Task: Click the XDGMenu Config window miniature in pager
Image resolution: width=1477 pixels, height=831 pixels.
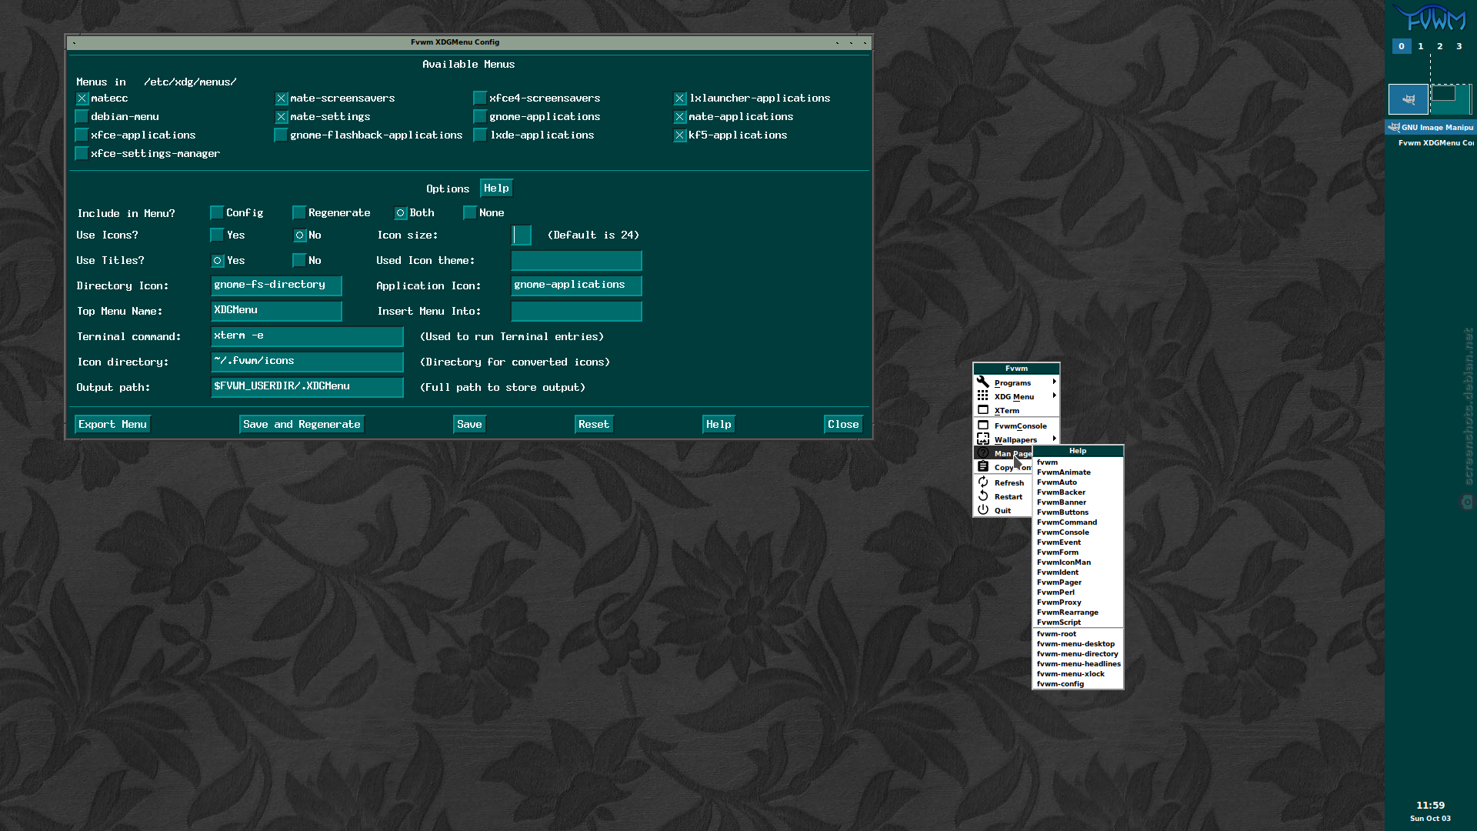Action: click(1443, 94)
